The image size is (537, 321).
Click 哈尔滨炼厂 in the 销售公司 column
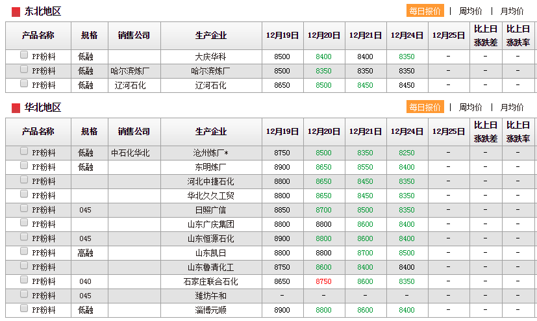click(x=130, y=71)
